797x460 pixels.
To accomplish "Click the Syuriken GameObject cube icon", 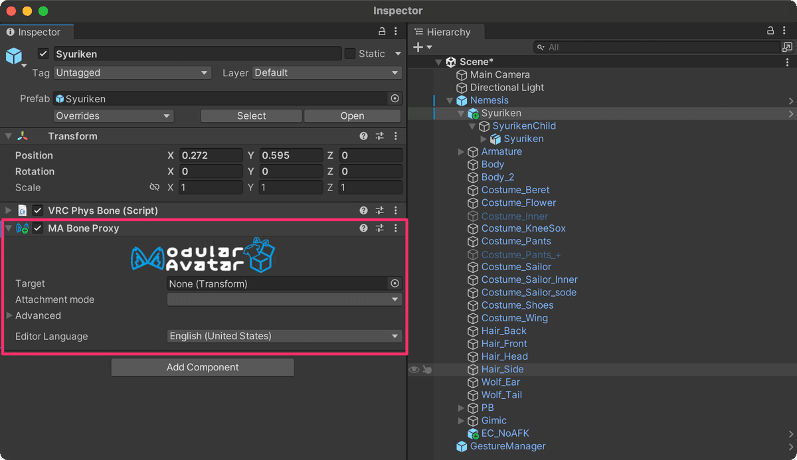I will coord(14,56).
